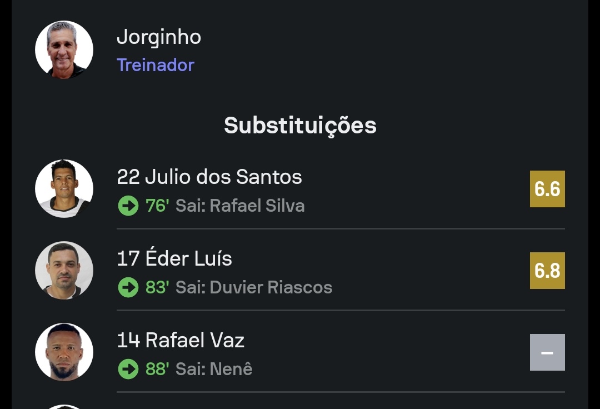Click the 76' minute marker

coord(157,206)
